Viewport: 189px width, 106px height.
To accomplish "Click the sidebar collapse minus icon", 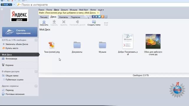I will [x=2, y=9].
